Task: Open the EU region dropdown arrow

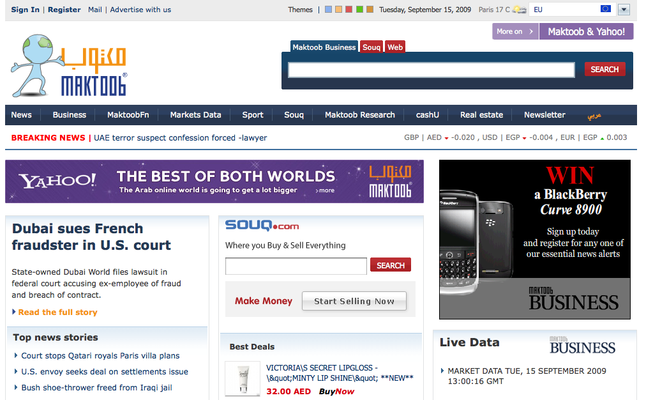Action: point(624,9)
